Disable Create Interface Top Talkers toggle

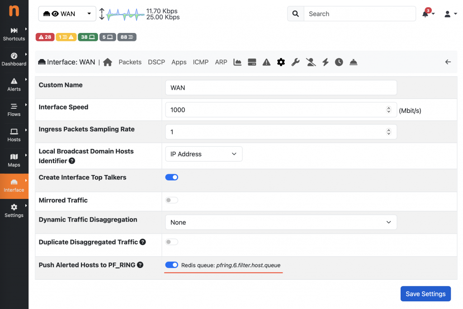(x=171, y=177)
